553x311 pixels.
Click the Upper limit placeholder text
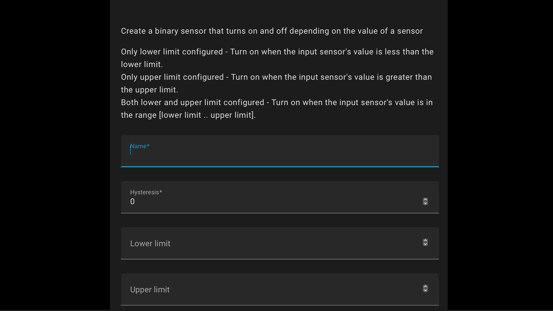point(150,290)
